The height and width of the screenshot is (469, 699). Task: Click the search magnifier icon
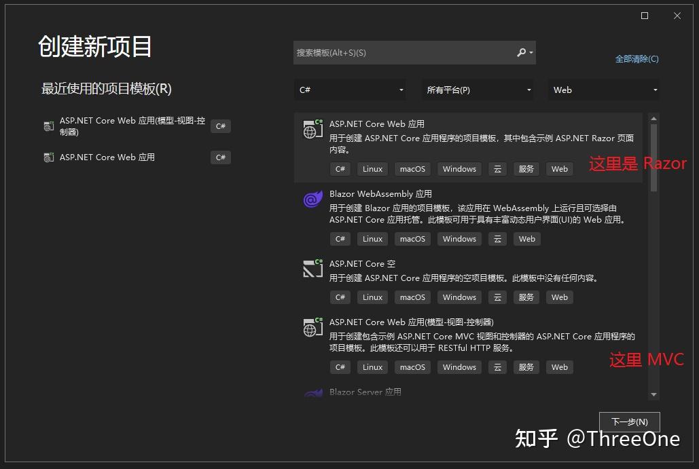[x=520, y=52]
